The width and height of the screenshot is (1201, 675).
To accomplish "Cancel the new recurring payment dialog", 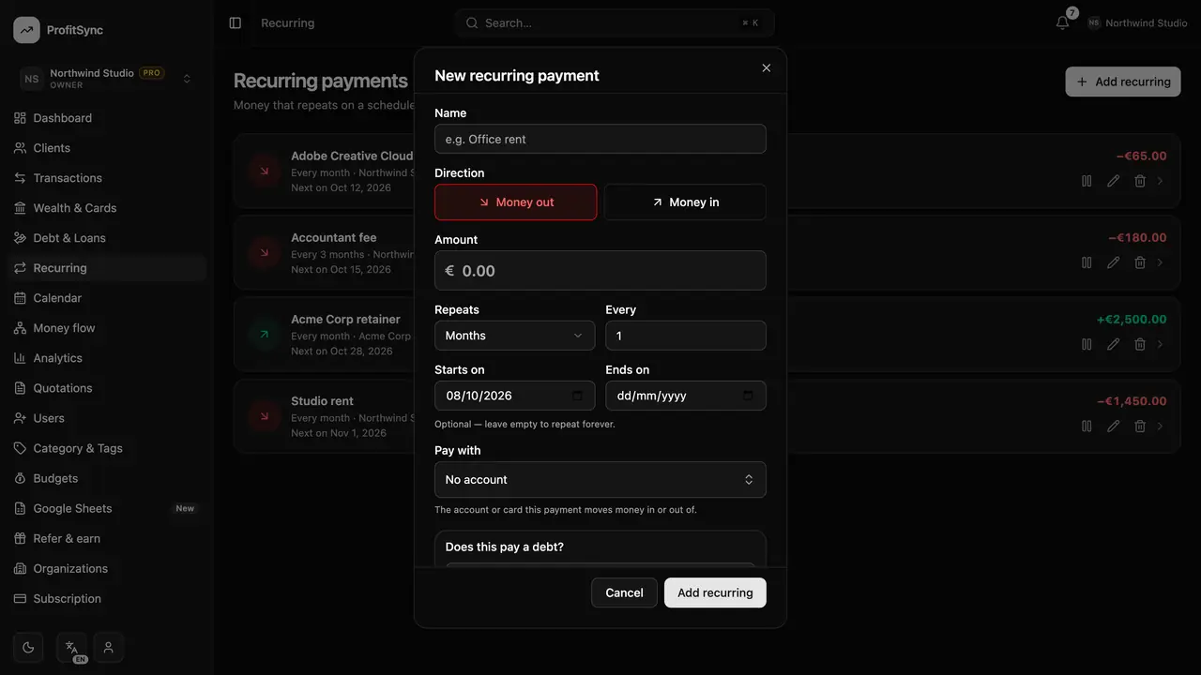I will 624,592.
